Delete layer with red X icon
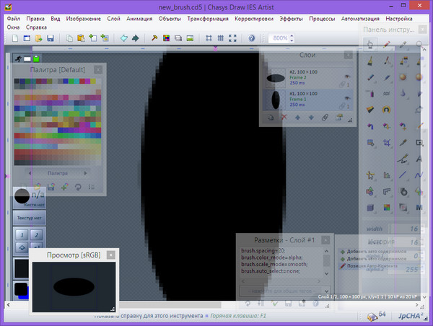Image resolution: width=433 pixels, height=326 pixels. (284, 117)
